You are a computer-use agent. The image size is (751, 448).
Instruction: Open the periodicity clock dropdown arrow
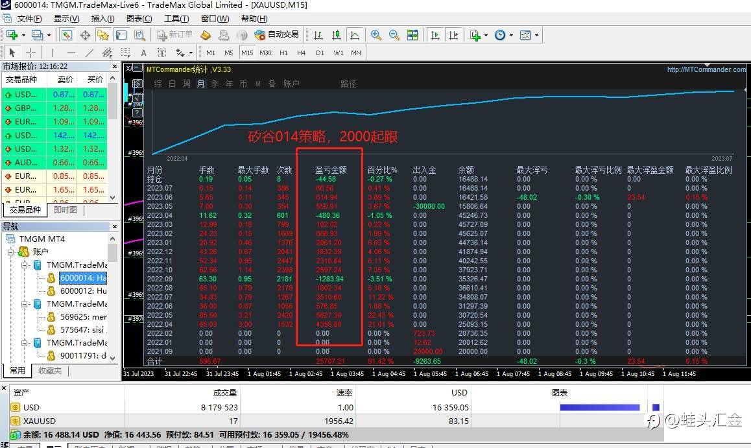tap(512, 35)
